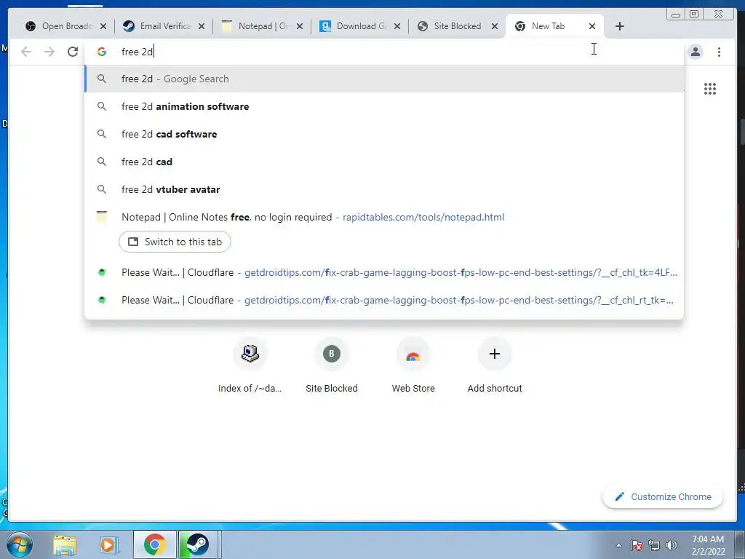Viewport: 745px width, 559px height.
Task: Minimize the Chrome window
Action: 675,15
